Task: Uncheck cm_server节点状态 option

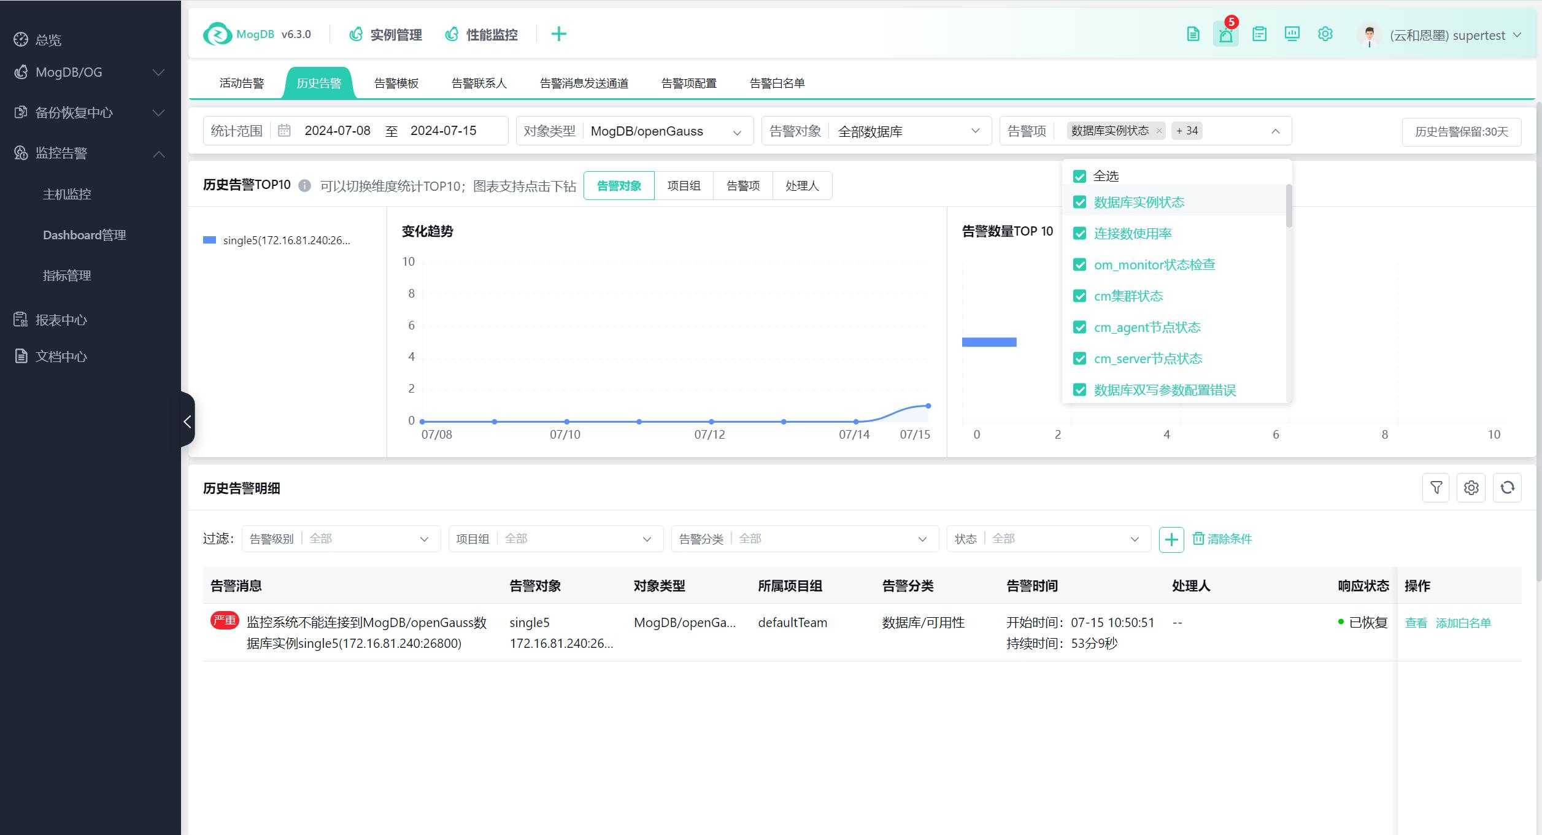Action: (x=1079, y=359)
